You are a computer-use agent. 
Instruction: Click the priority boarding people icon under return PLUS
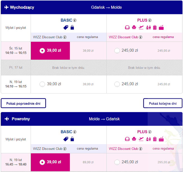(x=148, y=139)
